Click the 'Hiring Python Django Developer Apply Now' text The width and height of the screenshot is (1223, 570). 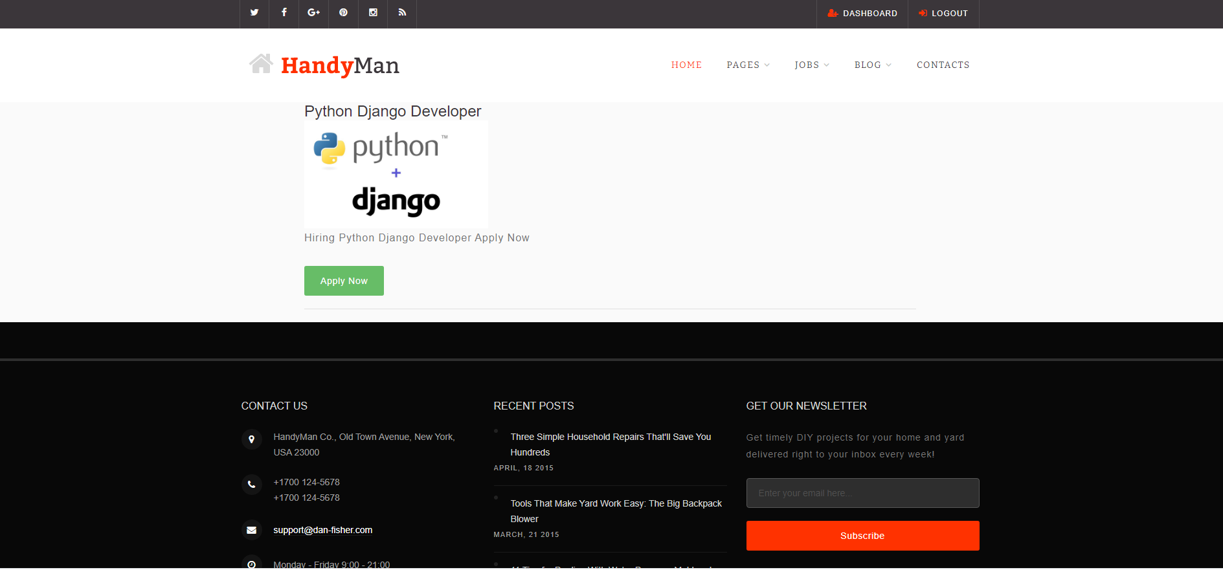417,237
